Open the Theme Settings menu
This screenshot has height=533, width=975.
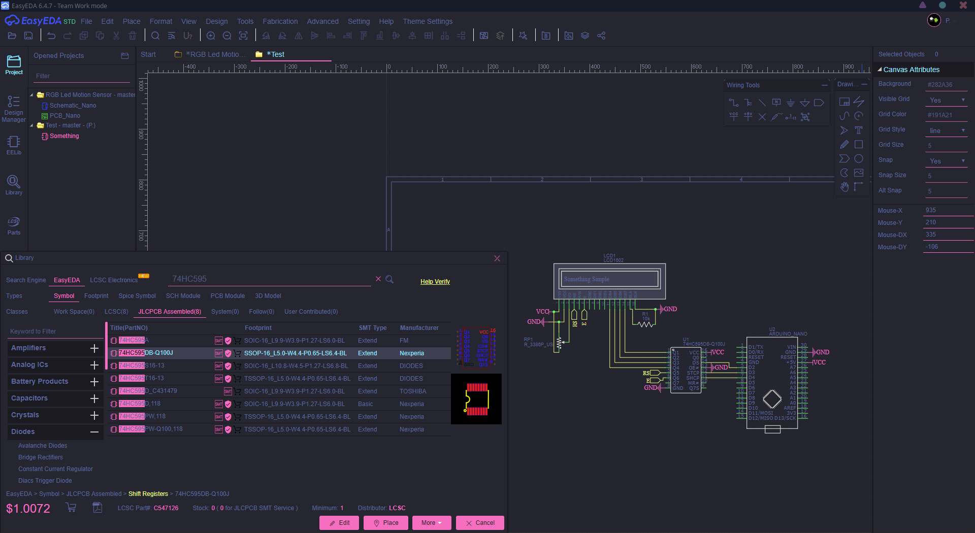point(427,21)
